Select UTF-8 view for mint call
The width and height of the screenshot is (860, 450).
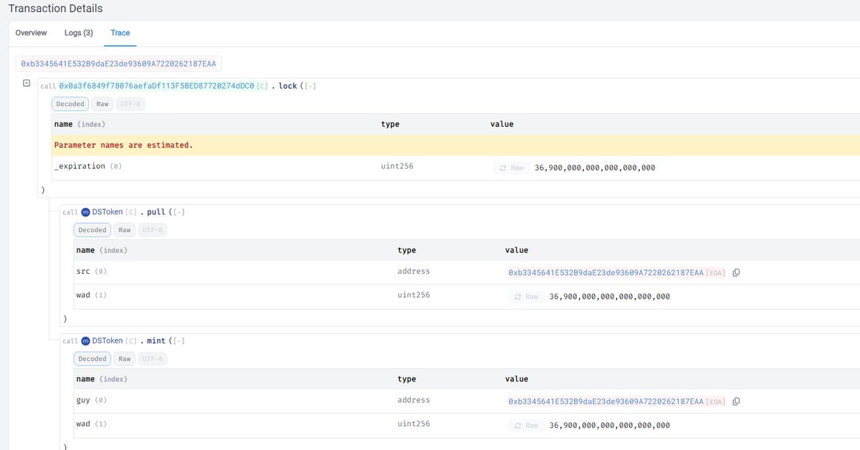point(152,358)
